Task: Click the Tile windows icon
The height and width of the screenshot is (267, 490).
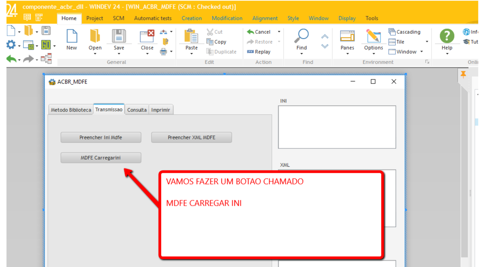Action: [x=392, y=42]
